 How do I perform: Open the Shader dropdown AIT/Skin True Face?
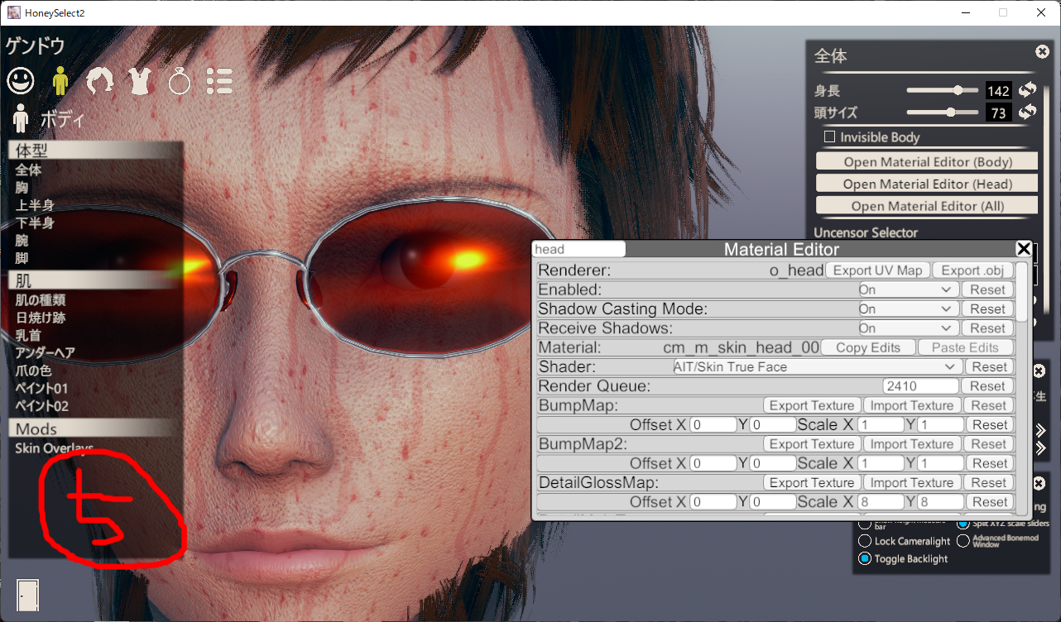(816, 366)
